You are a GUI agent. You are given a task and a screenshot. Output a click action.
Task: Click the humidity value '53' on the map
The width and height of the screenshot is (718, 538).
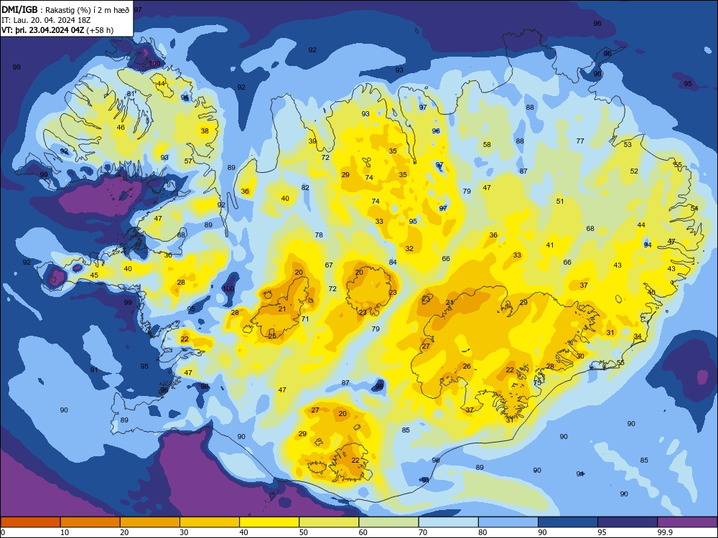point(628,145)
